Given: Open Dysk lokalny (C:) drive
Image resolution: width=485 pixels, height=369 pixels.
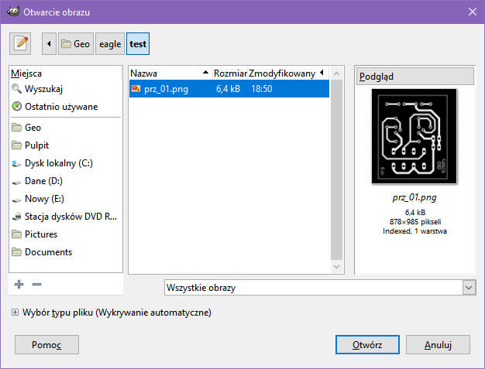Looking at the screenshot, I should tap(59, 163).
